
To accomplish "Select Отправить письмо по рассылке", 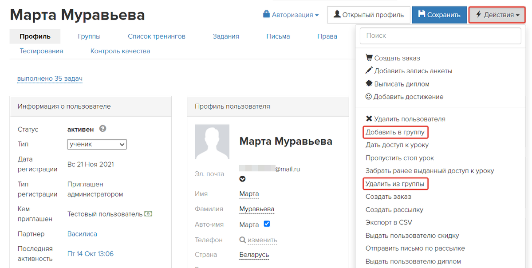I will (x=415, y=248).
